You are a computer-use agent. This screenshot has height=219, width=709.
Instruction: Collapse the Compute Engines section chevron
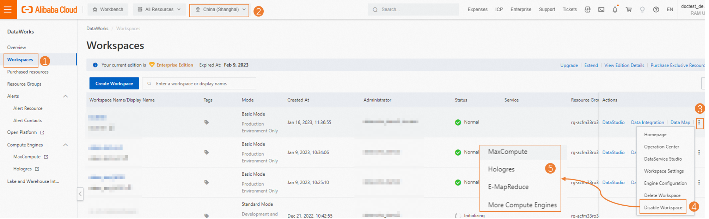tap(66, 145)
